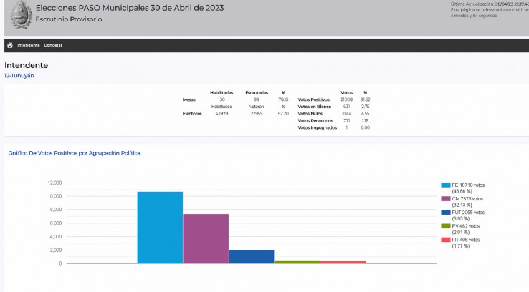Click the home icon in navigation bar
Screen dimensions: 529x292
(x=10, y=45)
